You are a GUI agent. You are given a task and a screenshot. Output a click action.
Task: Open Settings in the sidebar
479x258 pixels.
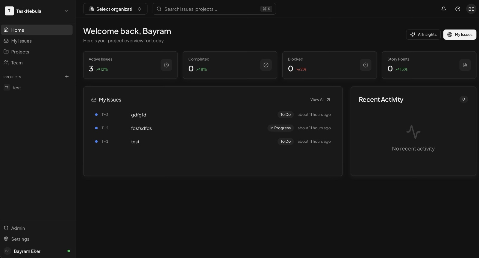[37, 239]
